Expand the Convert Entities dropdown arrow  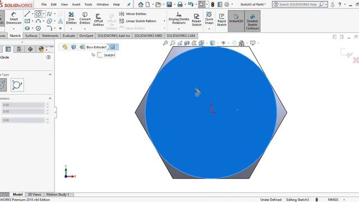pos(85,29)
